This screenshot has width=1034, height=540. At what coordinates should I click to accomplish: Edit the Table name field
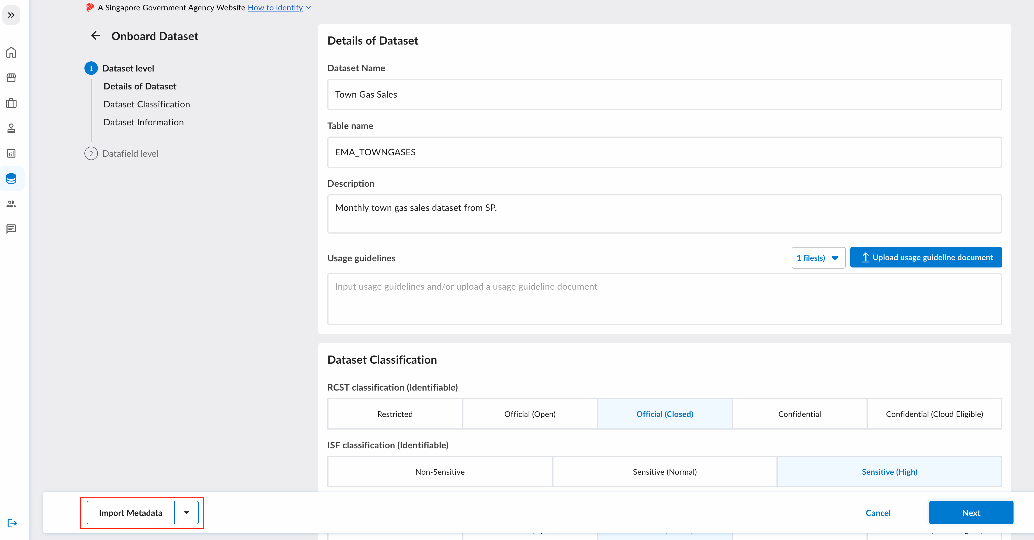click(x=664, y=153)
